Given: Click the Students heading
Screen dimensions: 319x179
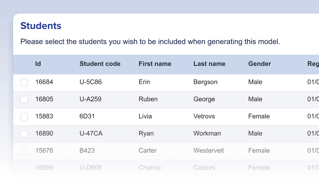Looking at the screenshot, I should [x=41, y=26].
